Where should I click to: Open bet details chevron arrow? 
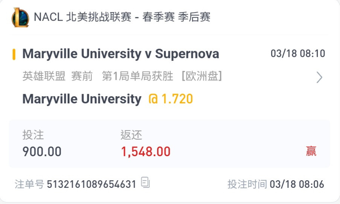(319, 77)
